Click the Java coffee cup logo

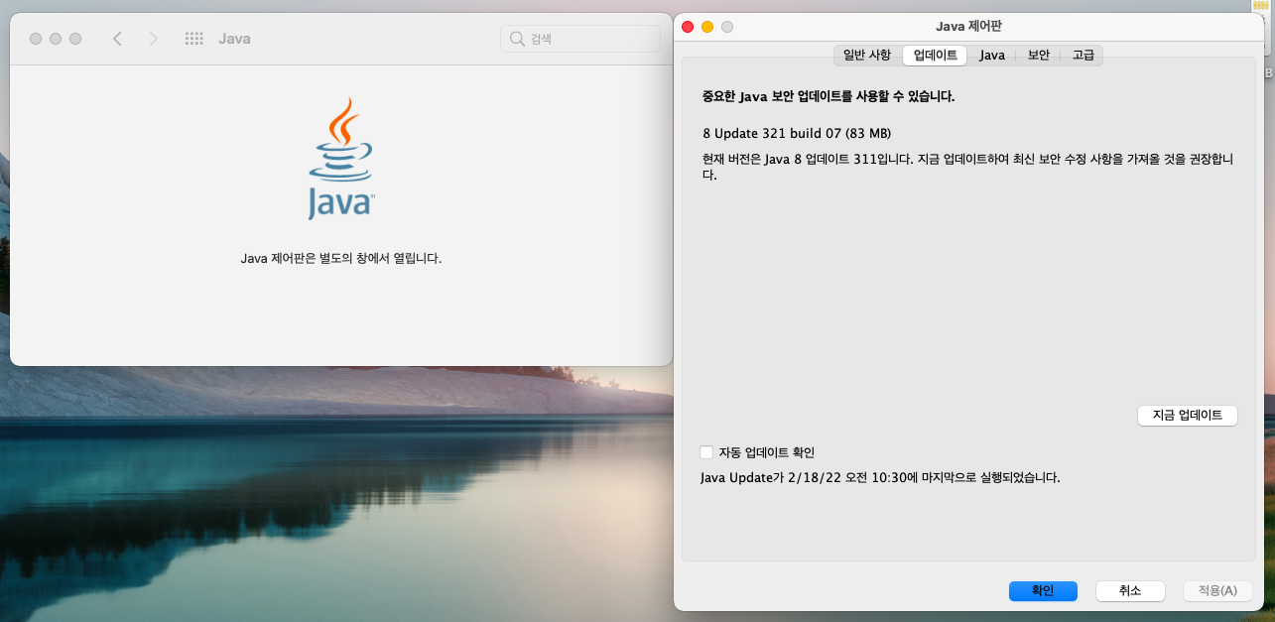click(x=340, y=159)
